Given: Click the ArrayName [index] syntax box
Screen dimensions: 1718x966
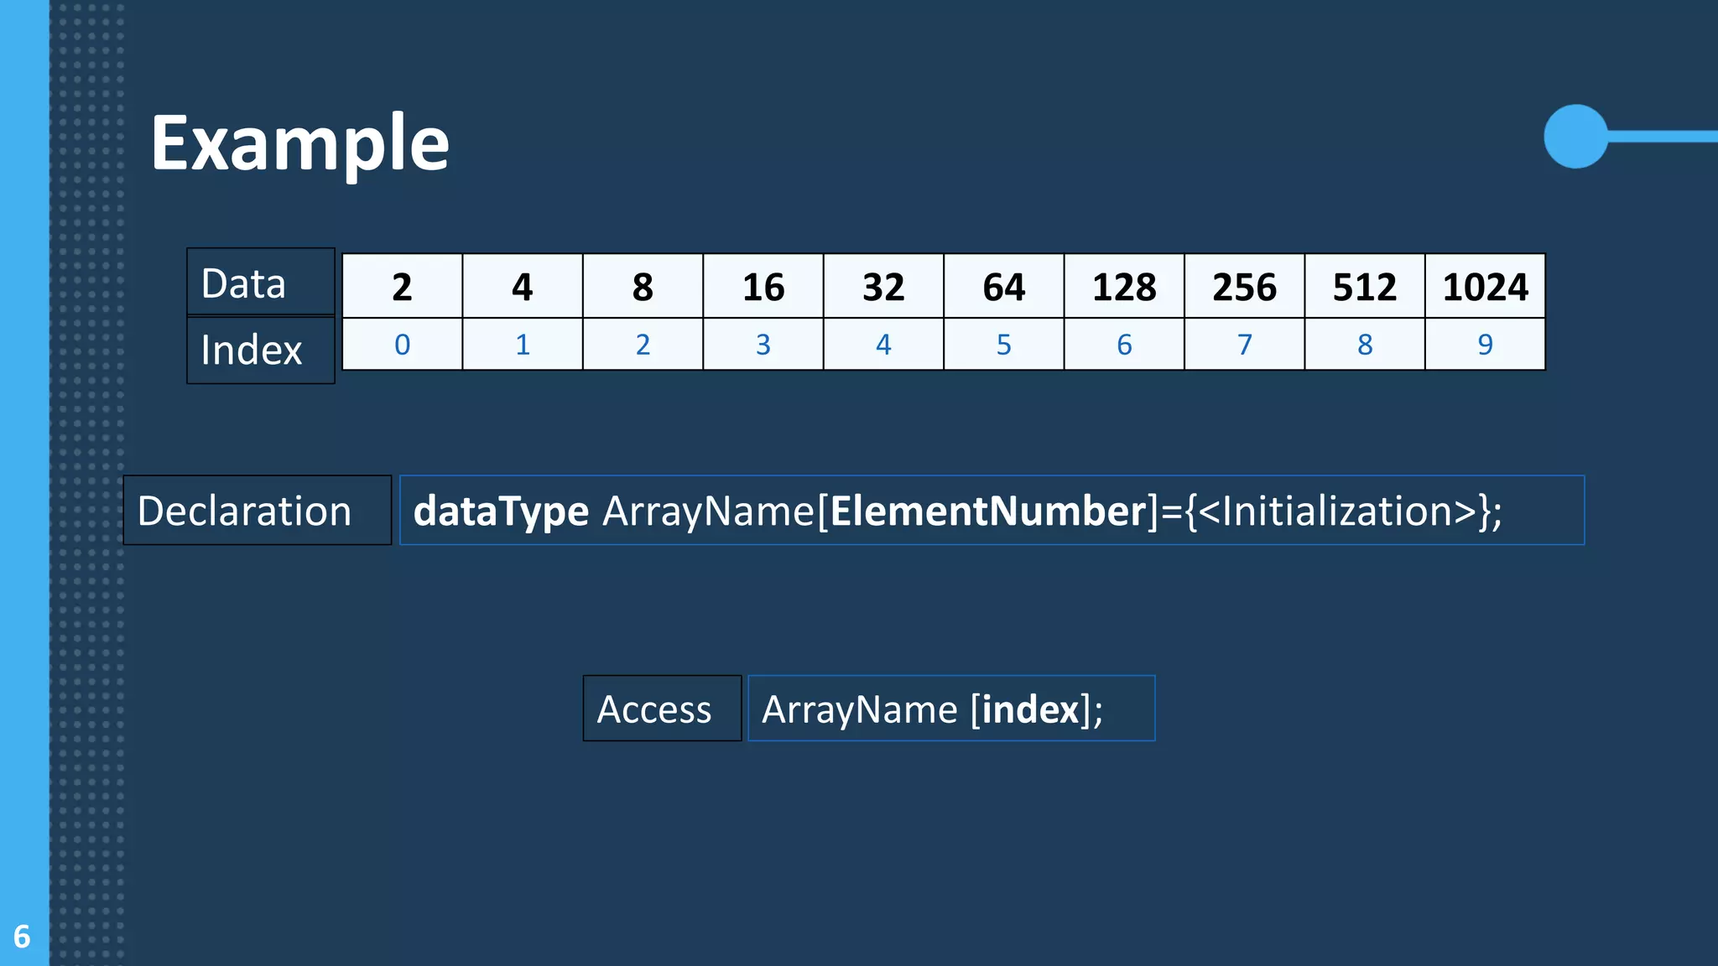Looking at the screenshot, I should click(x=951, y=709).
